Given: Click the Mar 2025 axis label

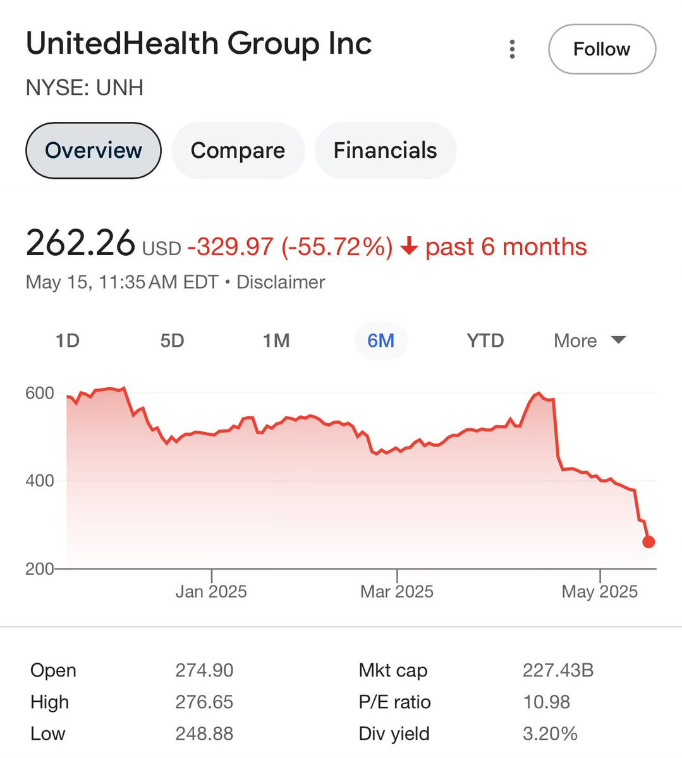Looking at the screenshot, I should [397, 591].
